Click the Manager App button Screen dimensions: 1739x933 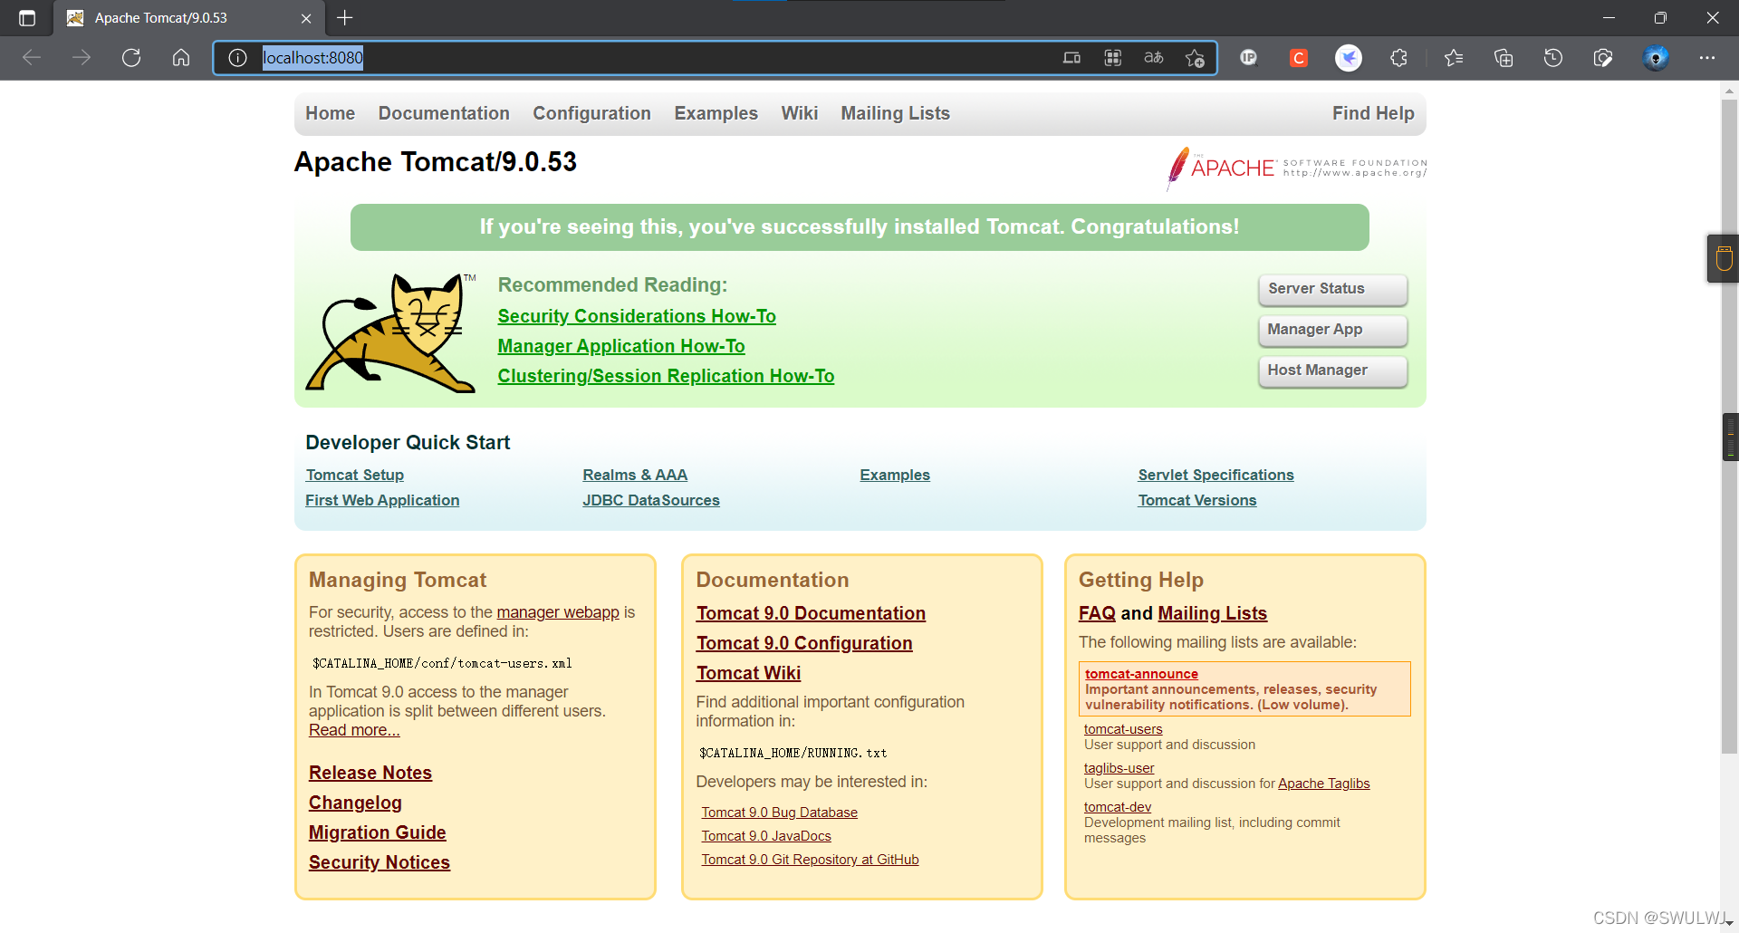pyautogui.click(x=1332, y=330)
